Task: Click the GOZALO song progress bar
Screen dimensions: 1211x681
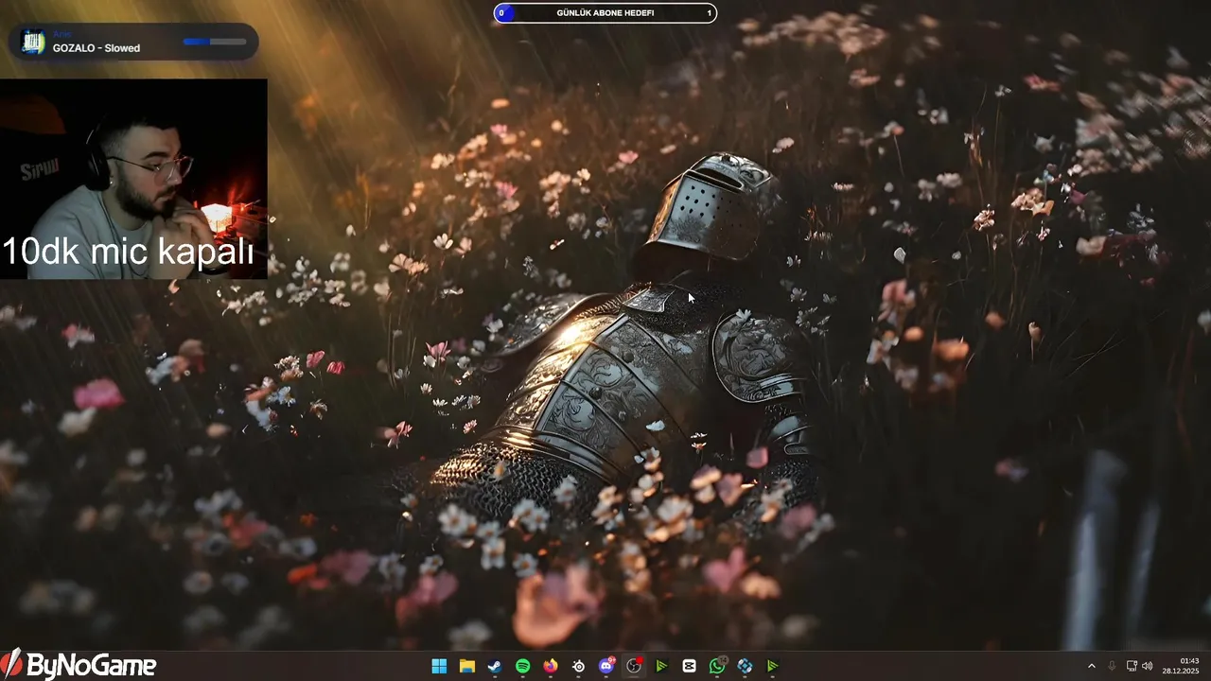Action: coord(215,42)
